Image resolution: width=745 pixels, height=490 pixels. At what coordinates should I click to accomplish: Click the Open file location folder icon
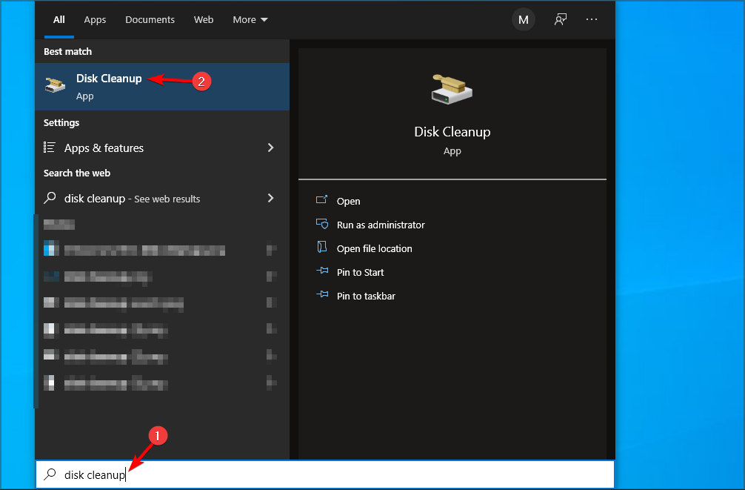pos(321,247)
